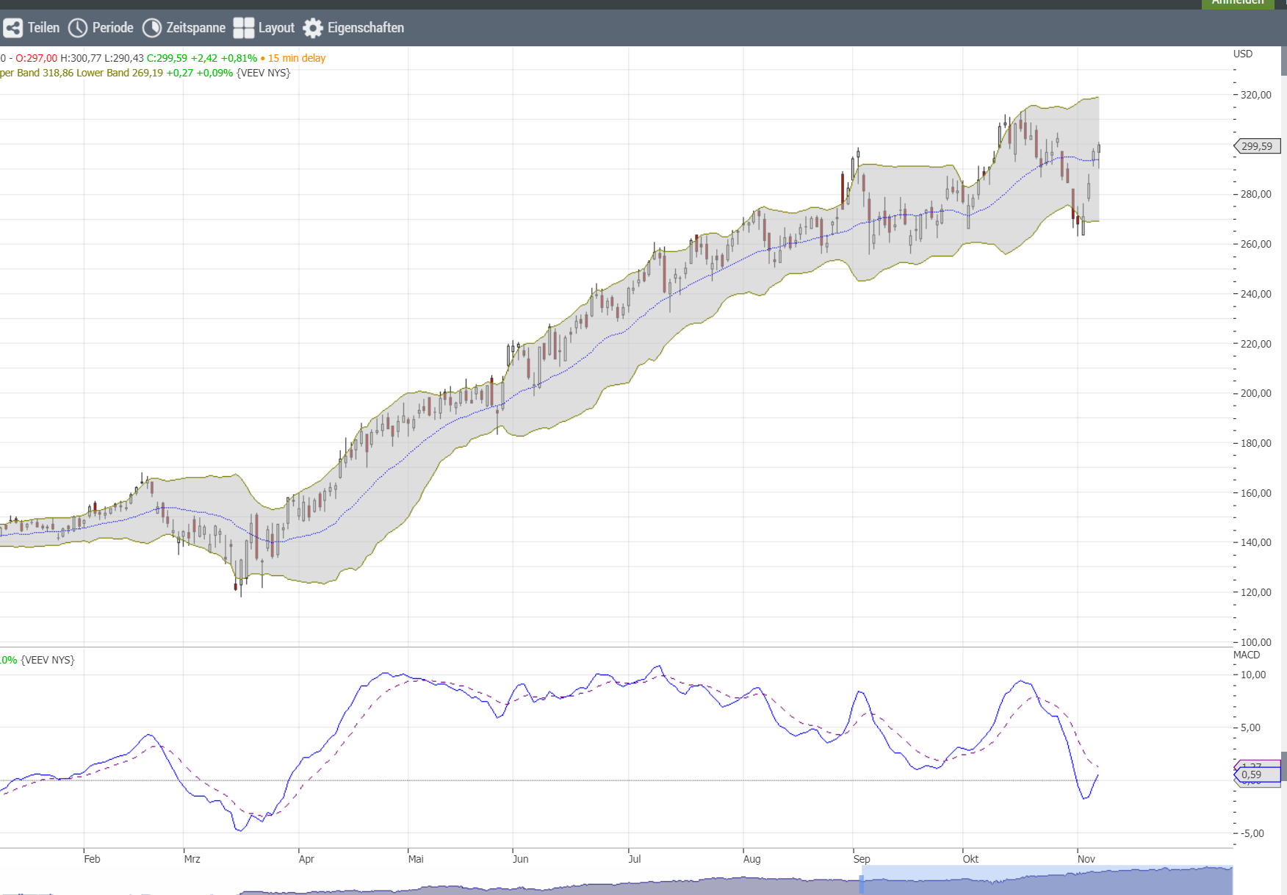Image resolution: width=1287 pixels, height=895 pixels.
Task: Click the Layout grid icon
Action: tap(243, 28)
